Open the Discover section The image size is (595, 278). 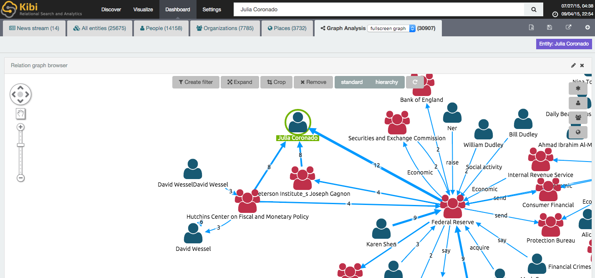[x=111, y=9]
